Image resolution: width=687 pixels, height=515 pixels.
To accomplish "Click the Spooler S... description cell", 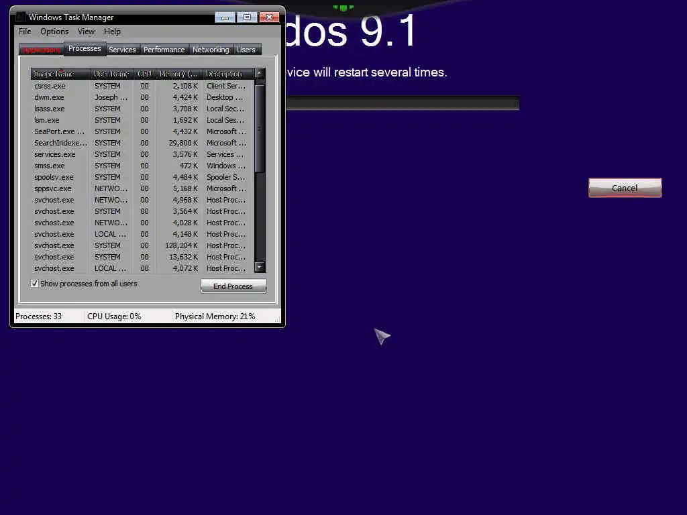I will (225, 177).
